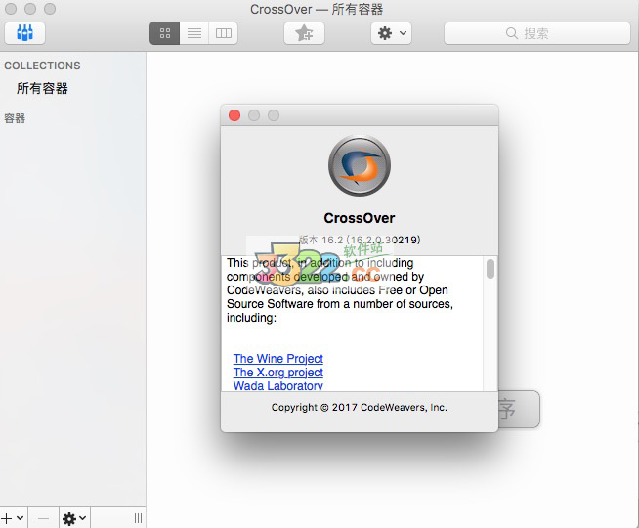Open The X.org project link
Screen dimensions: 639x528
point(277,373)
